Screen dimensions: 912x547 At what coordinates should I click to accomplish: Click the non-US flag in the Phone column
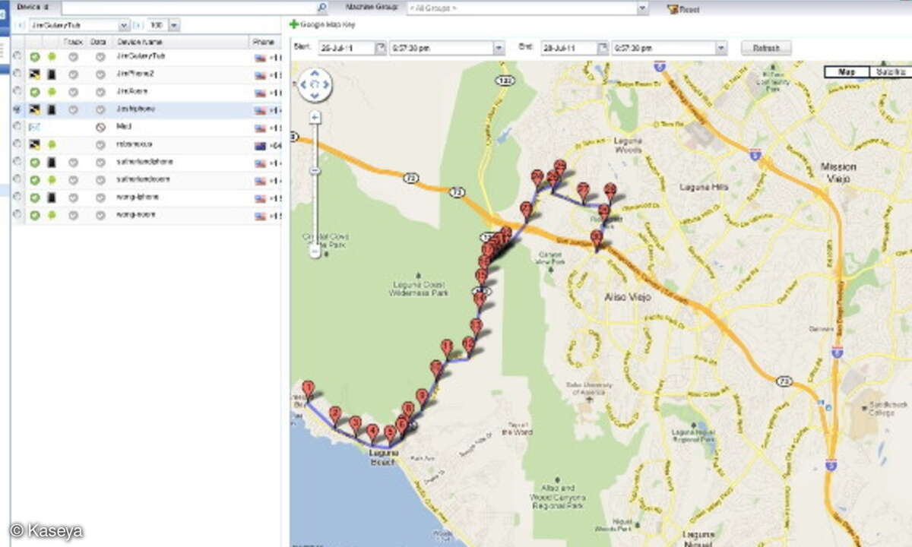(260, 145)
